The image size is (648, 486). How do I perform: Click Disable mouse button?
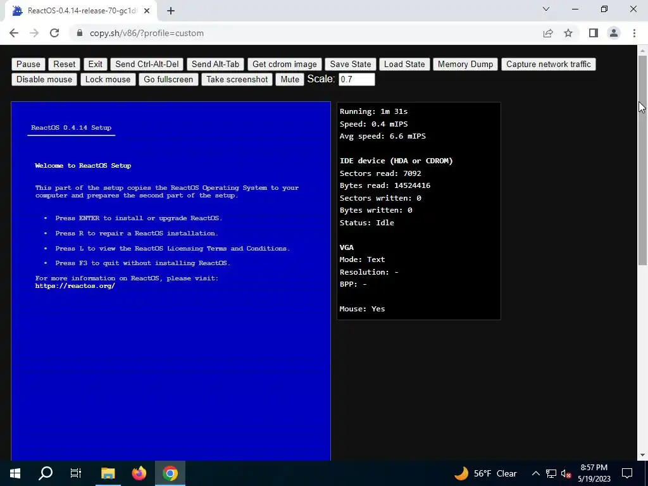click(44, 79)
